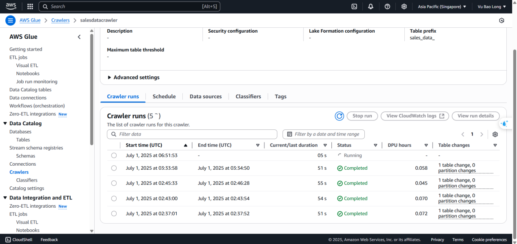Open Privacy link in footer

(x=437, y=240)
